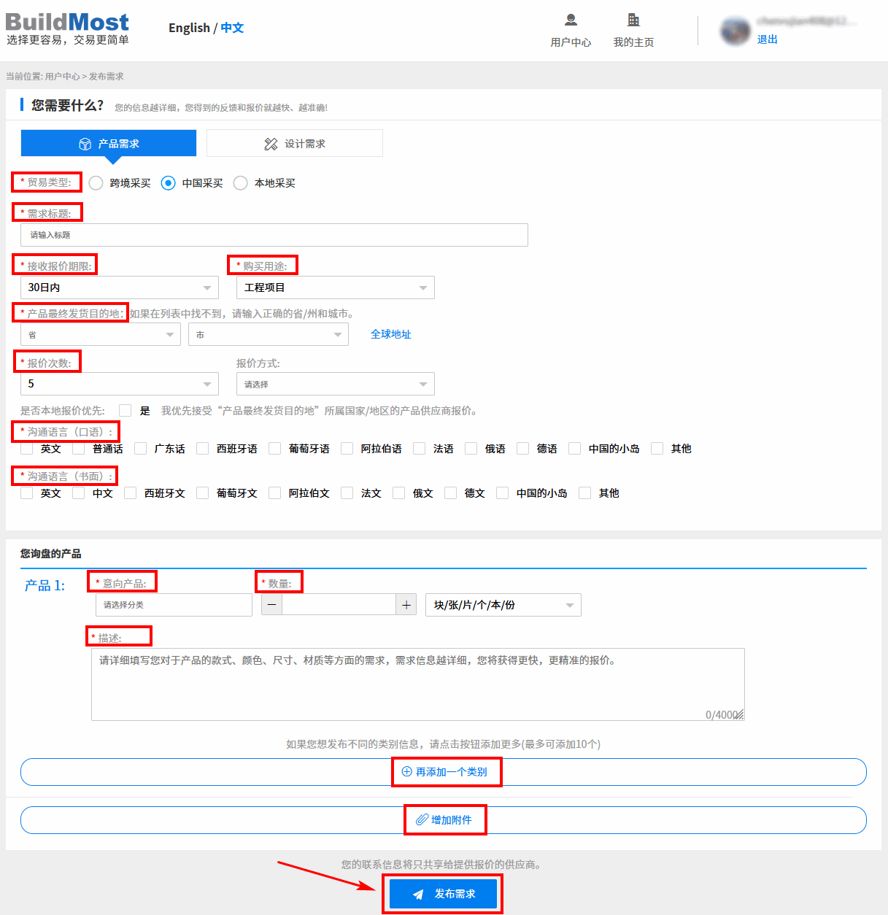888x915 pixels.
Task: Open the 报价方式 请选择 dropdown
Action: coord(335,384)
